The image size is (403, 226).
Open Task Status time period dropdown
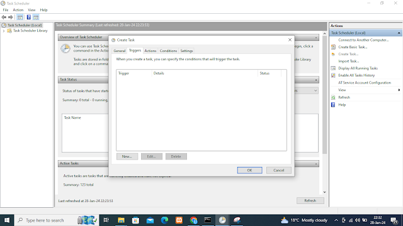(315, 90)
